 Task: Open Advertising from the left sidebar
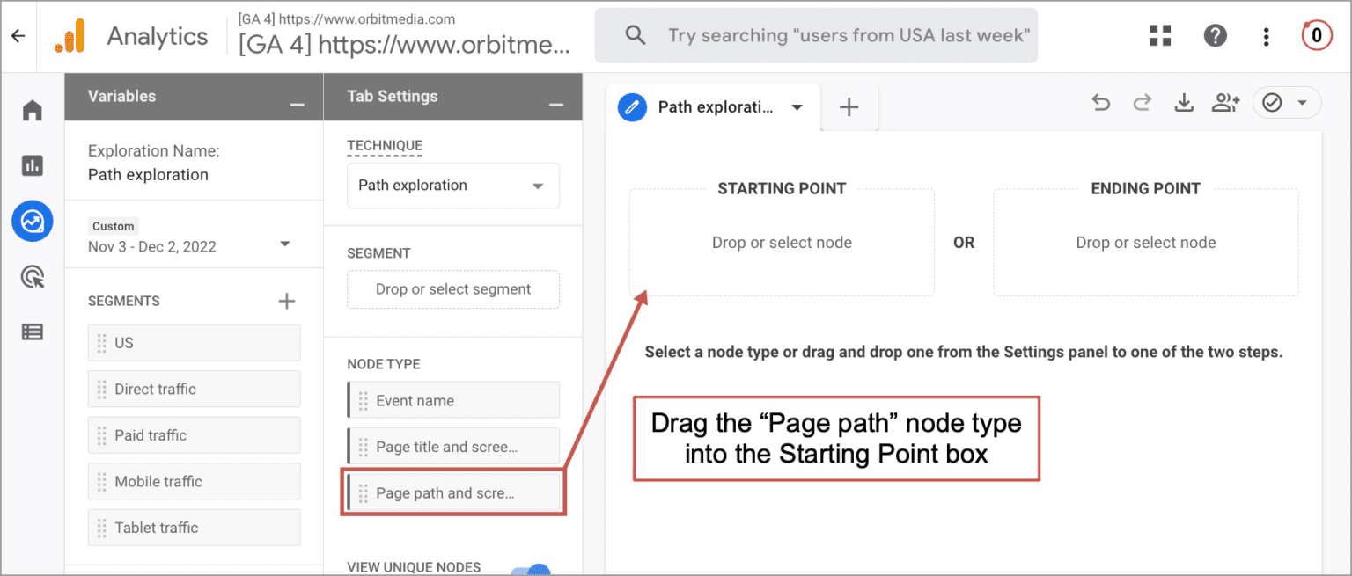coord(32,277)
